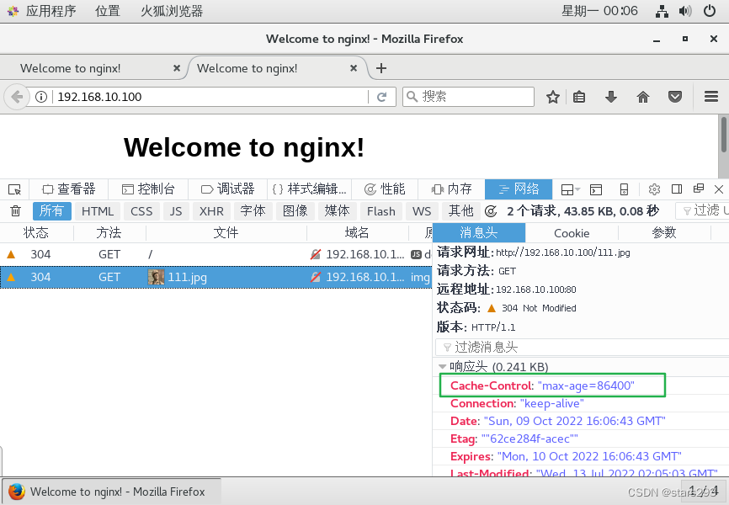Open the Memory (内存) panel
The height and width of the screenshot is (505, 729).
pos(451,189)
